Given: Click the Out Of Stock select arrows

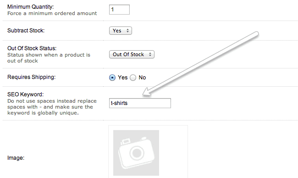Looking at the screenshot, I should (150, 54).
